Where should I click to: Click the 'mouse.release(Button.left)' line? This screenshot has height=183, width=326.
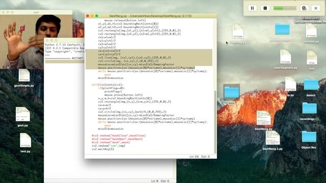125,20
